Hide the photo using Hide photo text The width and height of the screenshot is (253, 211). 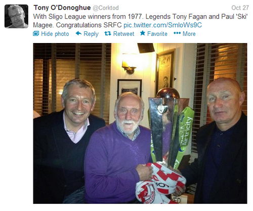click(x=55, y=34)
